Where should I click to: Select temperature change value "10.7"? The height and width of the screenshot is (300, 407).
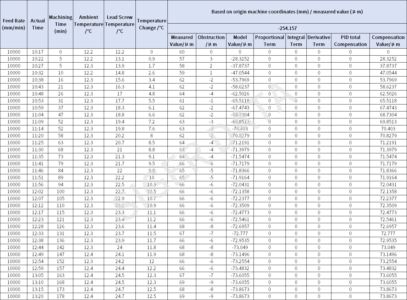click(x=151, y=198)
